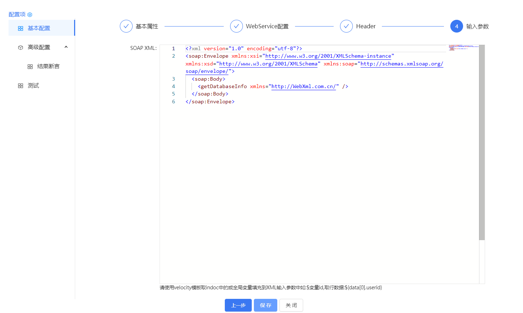Click the checkmark circle for 基本属性 step
Image resolution: width=523 pixels, height=313 pixels.
pos(126,26)
